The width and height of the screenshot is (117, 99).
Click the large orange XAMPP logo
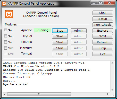point(9,14)
